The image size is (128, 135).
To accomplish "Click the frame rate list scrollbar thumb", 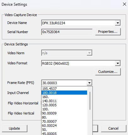I will [x=90, y=101].
